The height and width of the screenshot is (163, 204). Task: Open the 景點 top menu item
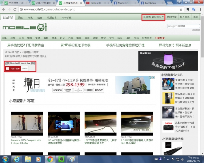[x=20, y=18]
